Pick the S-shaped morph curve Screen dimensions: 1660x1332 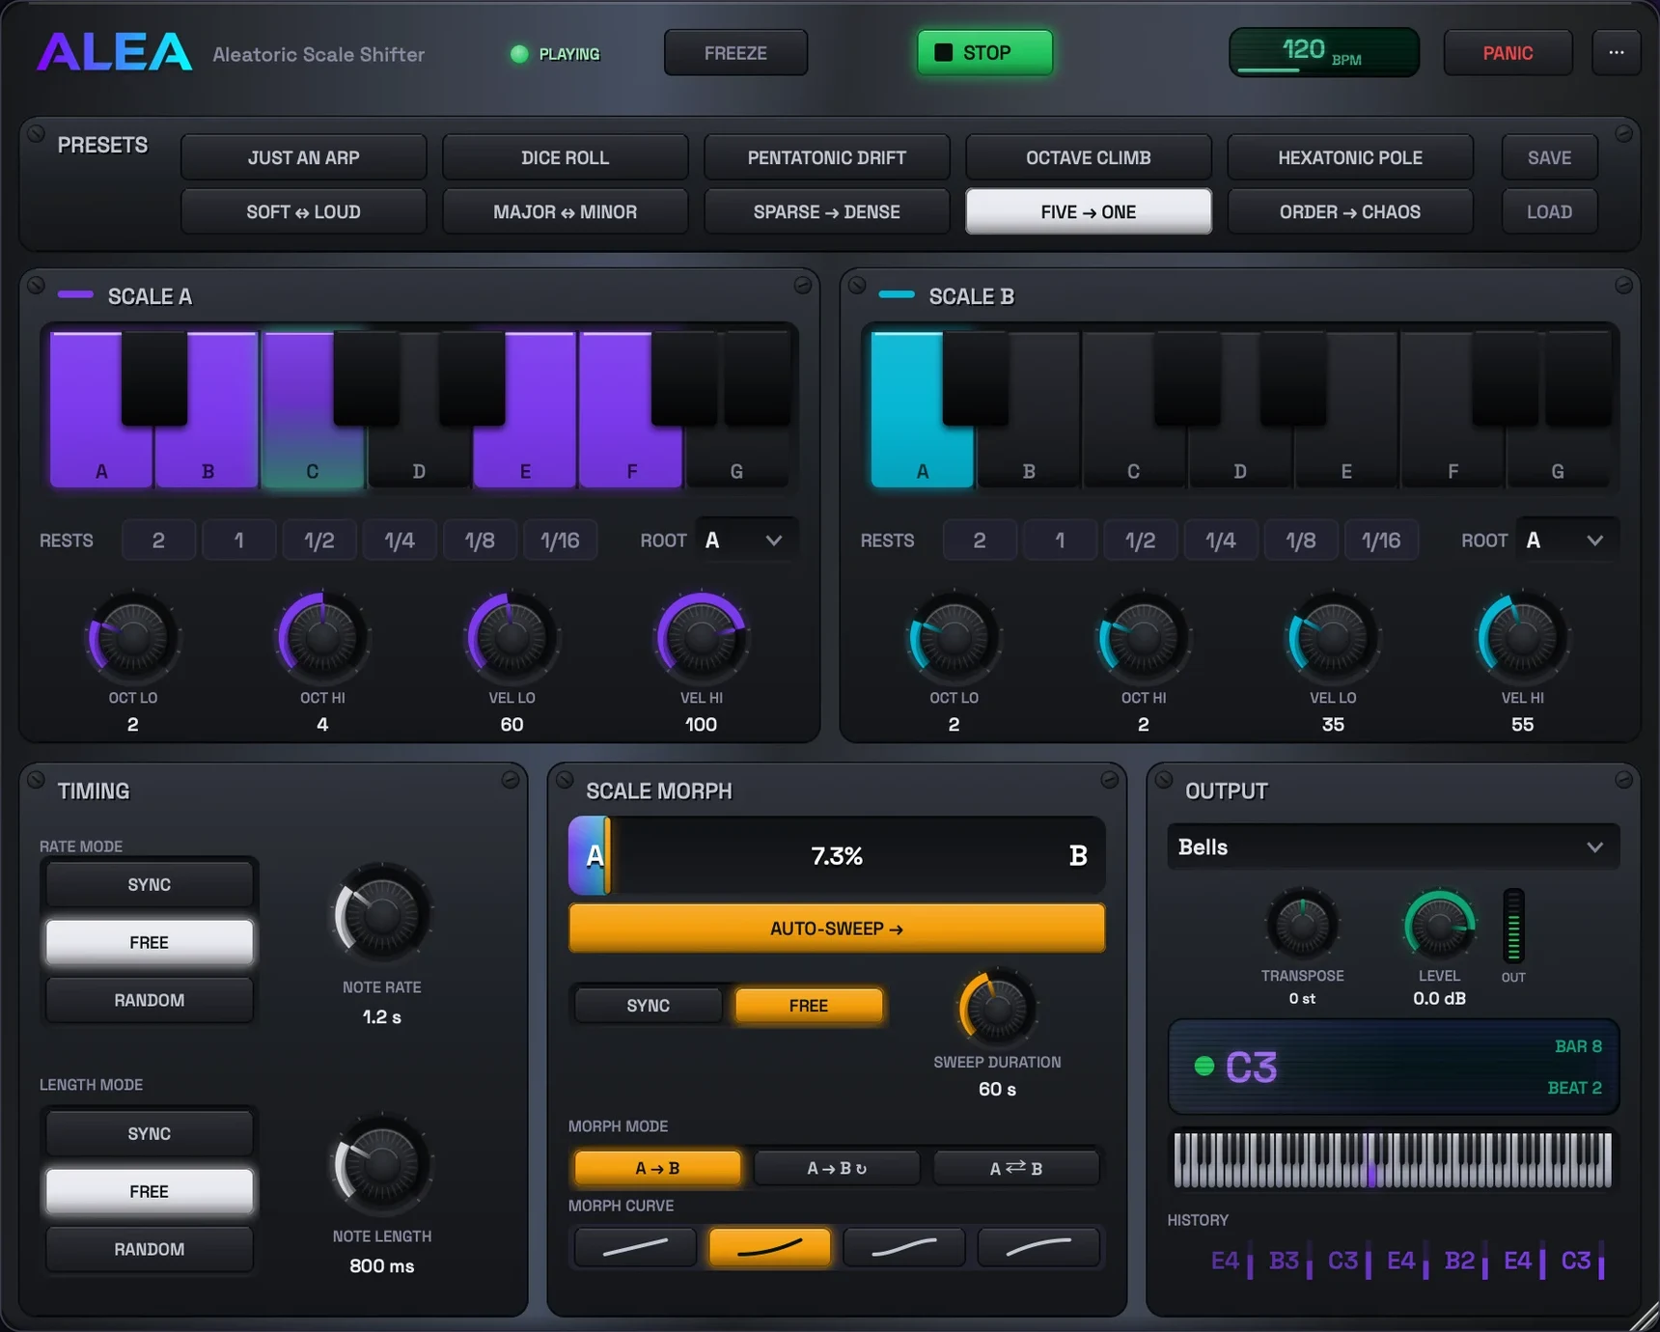(x=903, y=1247)
